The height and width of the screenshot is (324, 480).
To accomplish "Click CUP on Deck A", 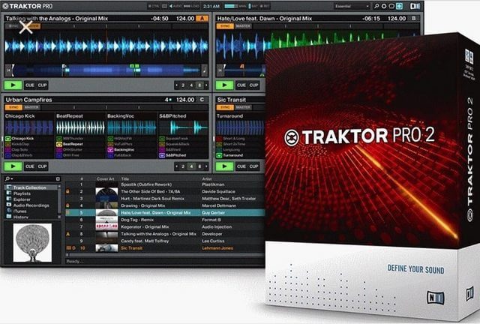I will tap(42, 85).
